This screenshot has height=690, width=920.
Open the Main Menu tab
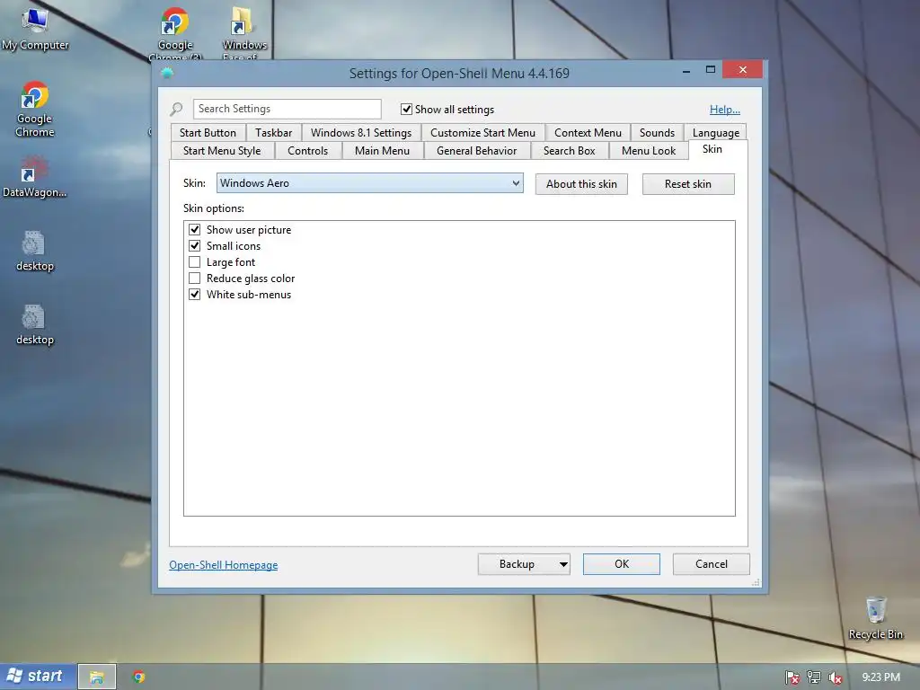[x=382, y=151]
